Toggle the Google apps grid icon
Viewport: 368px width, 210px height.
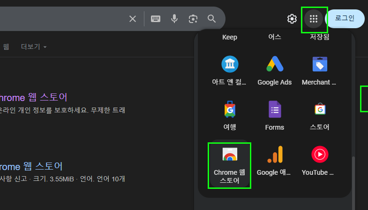[314, 19]
